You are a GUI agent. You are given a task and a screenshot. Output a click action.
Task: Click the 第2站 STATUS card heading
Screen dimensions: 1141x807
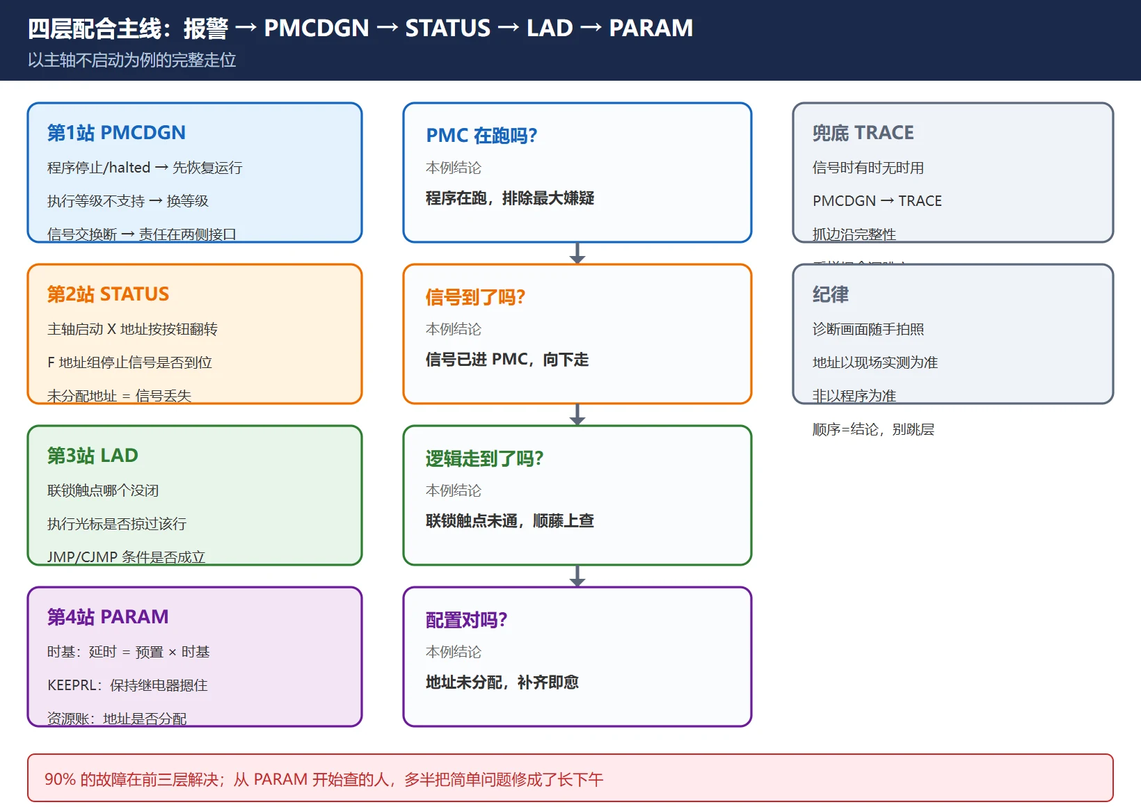pos(108,294)
